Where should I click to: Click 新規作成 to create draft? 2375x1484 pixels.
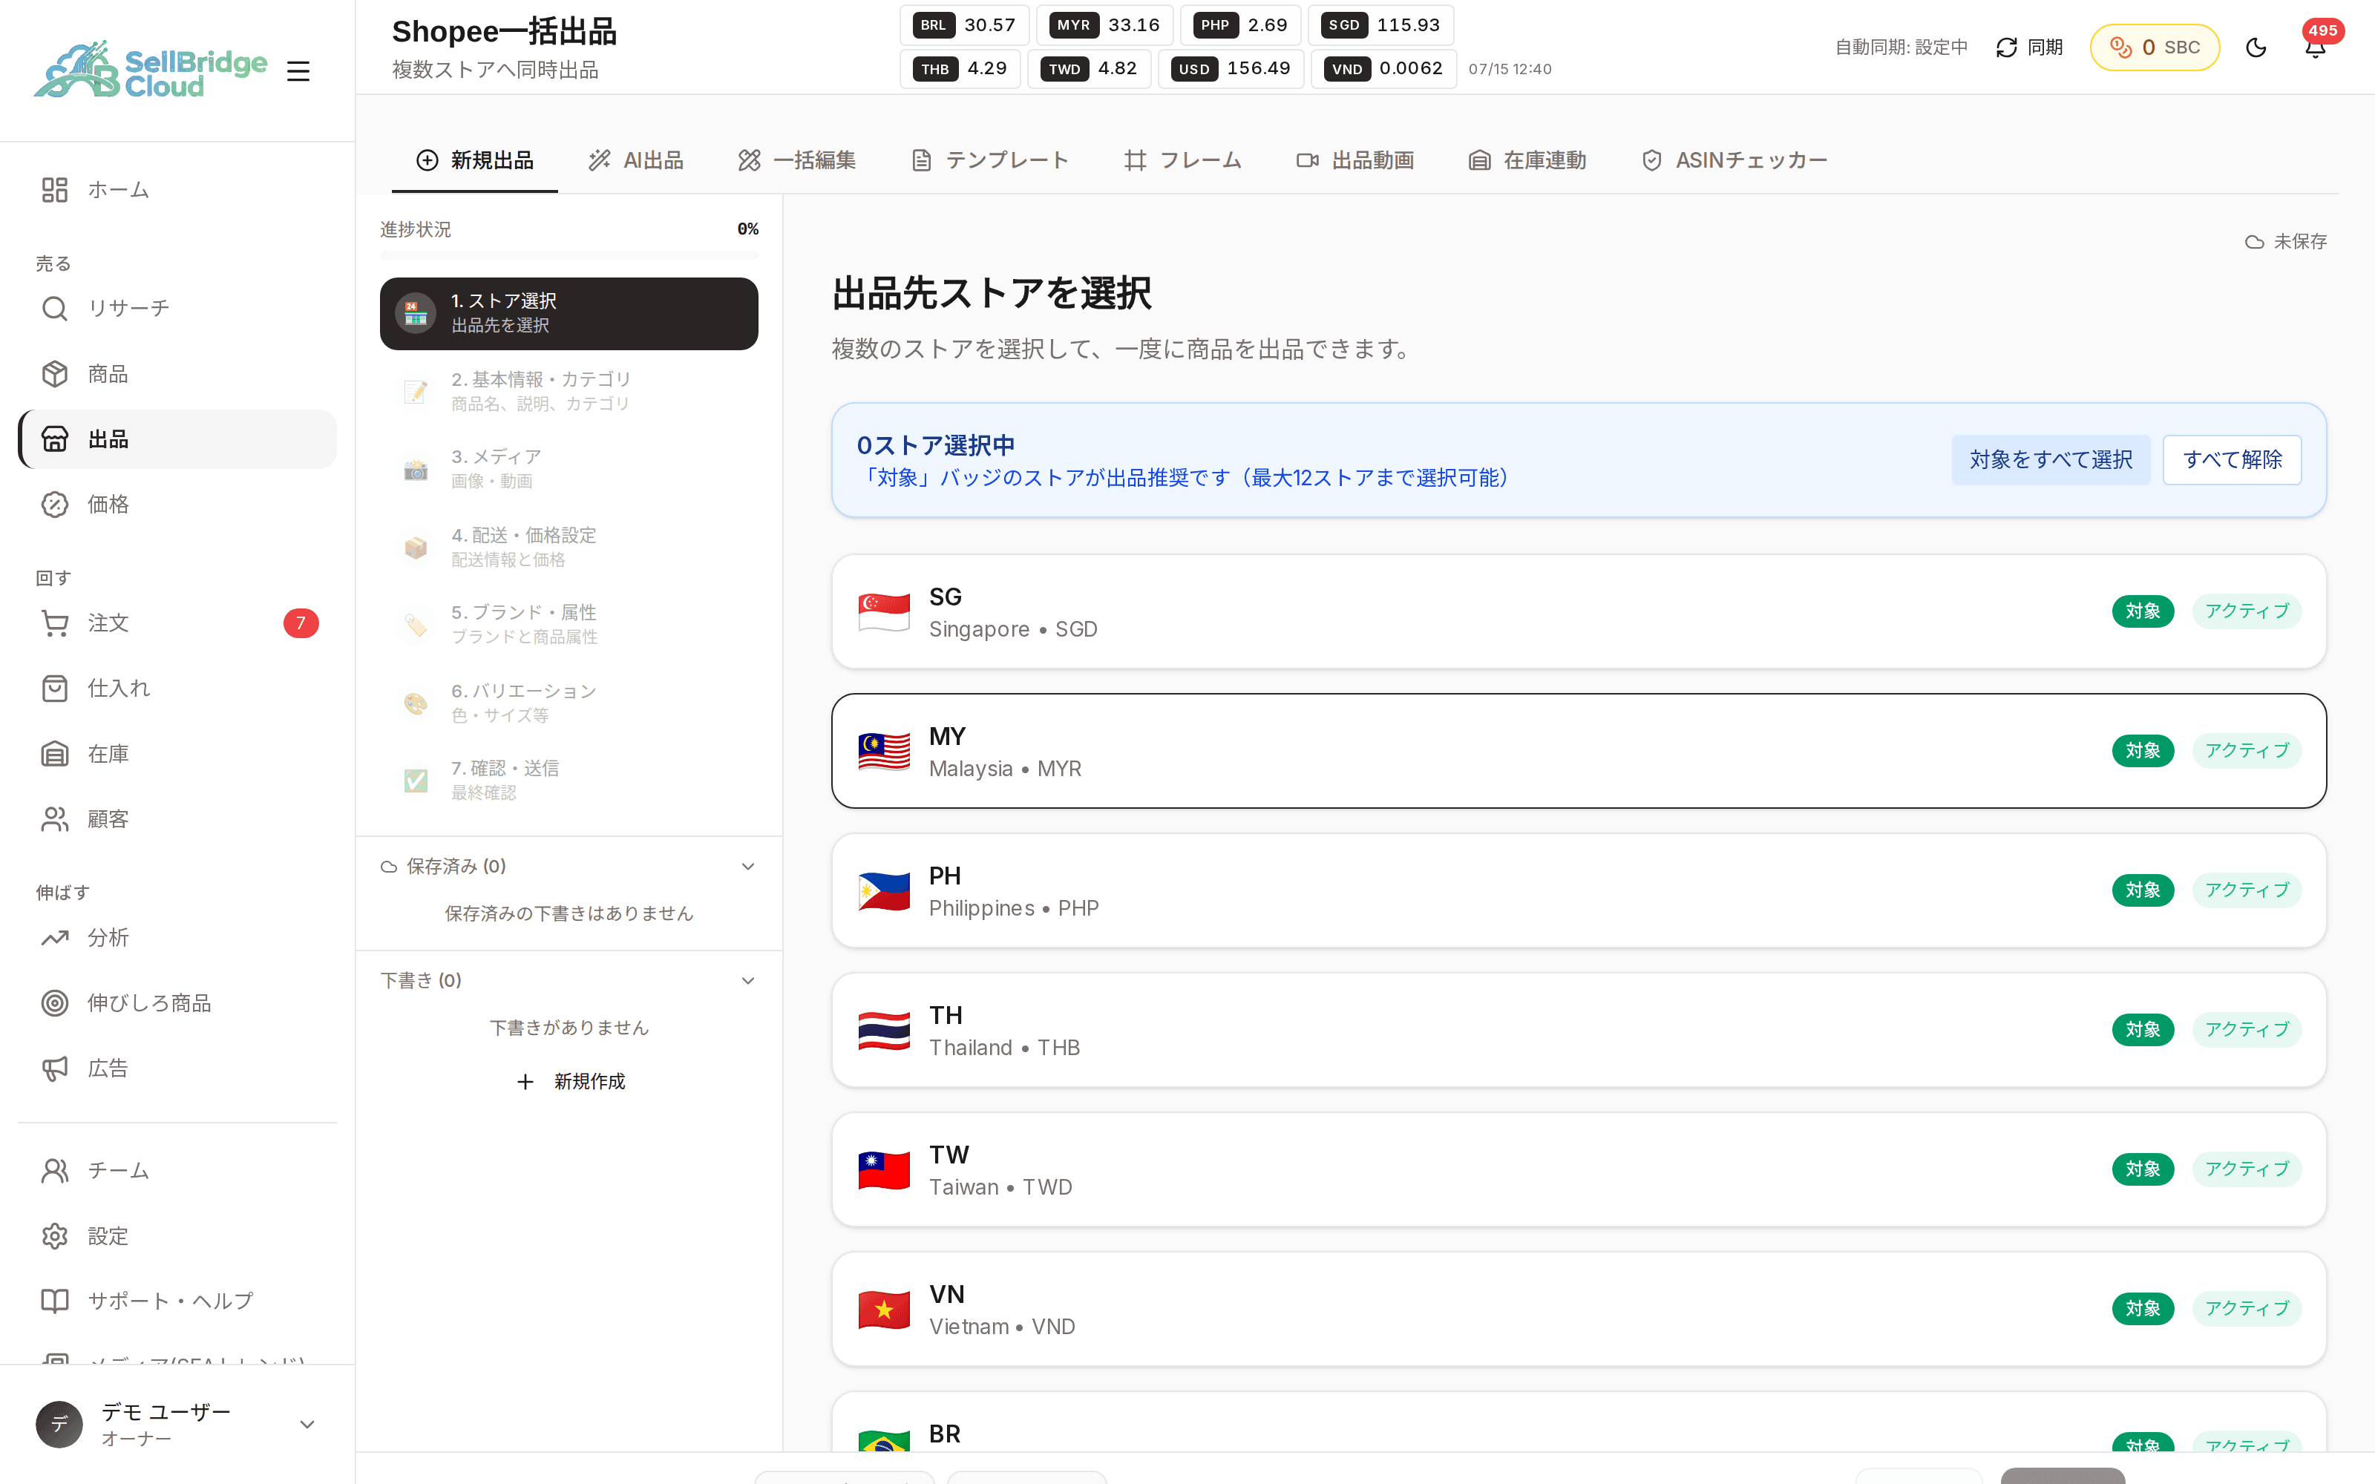570,1080
